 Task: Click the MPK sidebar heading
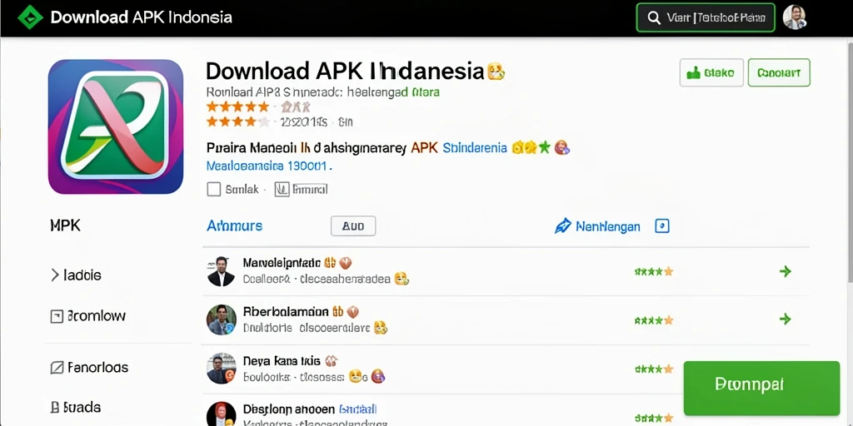point(65,225)
